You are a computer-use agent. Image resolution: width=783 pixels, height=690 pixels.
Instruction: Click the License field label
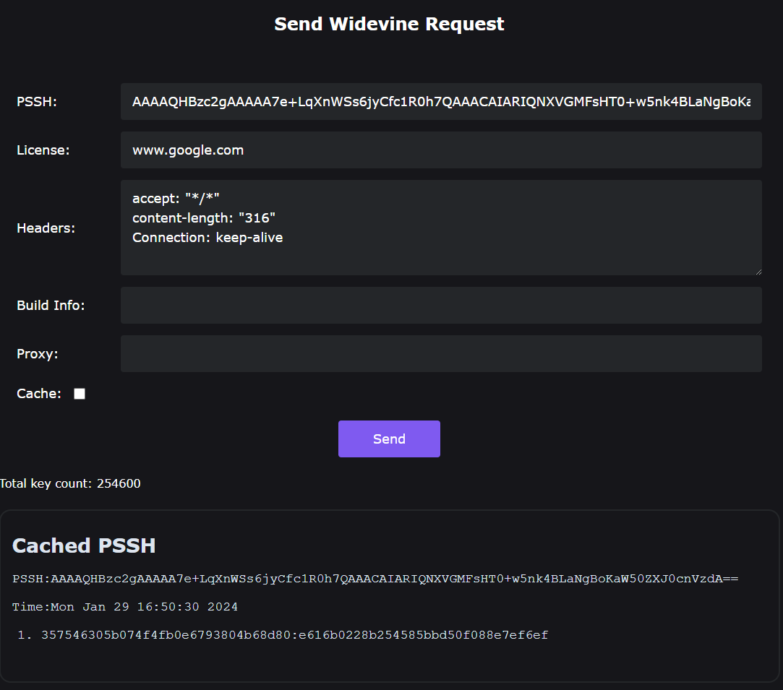43,150
